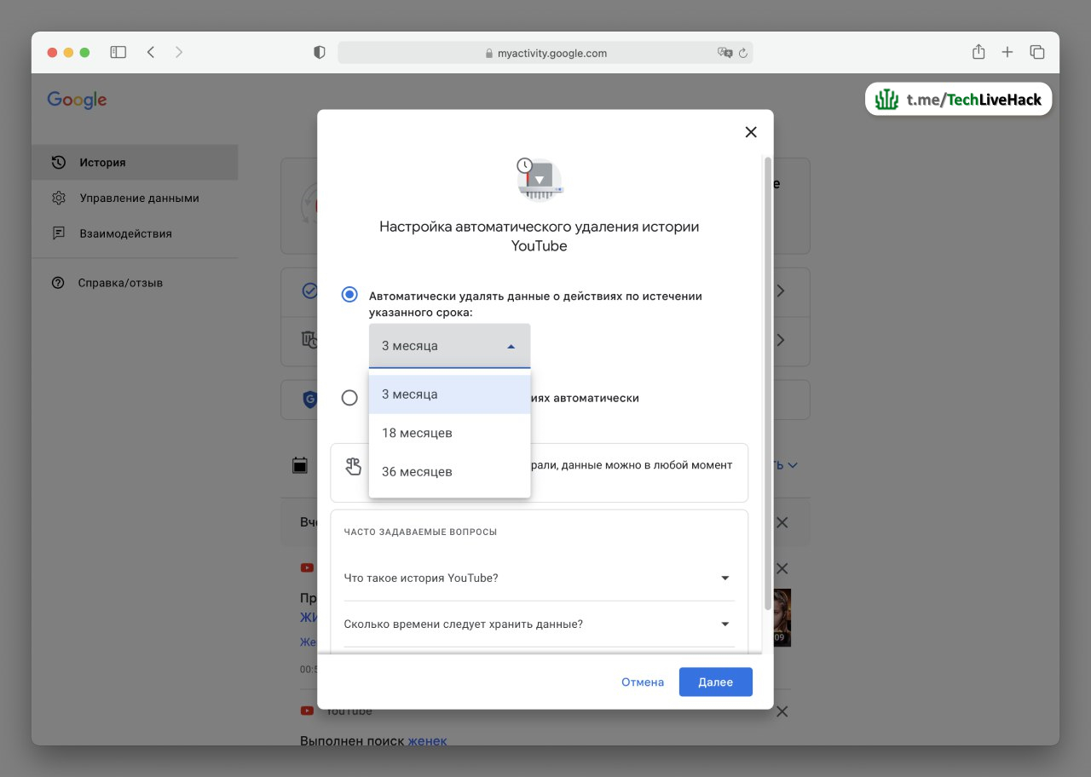Click the Google logo
1091x777 pixels.
point(77,100)
